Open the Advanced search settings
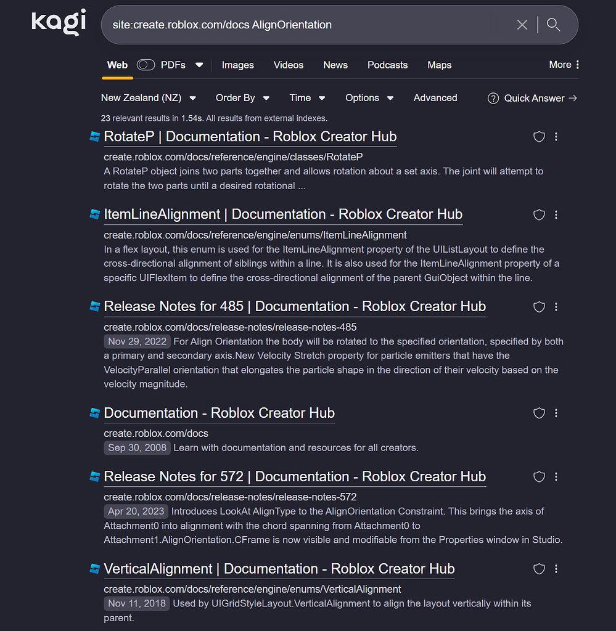Screen dimensions: 616x631 pyautogui.click(x=435, y=97)
